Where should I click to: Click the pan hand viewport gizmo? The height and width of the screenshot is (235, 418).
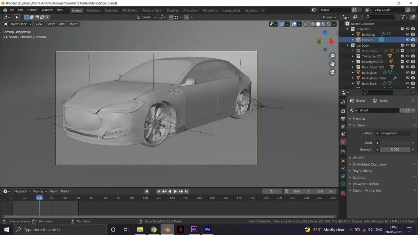tap(332, 64)
